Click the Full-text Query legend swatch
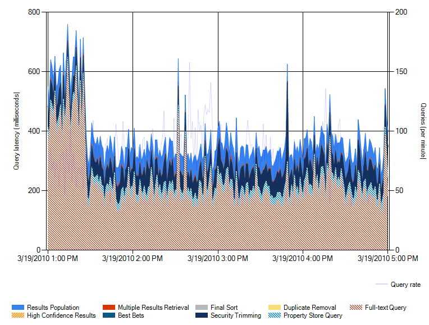The height and width of the screenshot is (325, 429). tap(356, 308)
